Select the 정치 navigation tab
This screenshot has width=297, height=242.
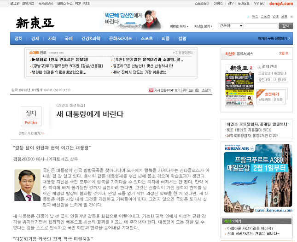[18, 39]
